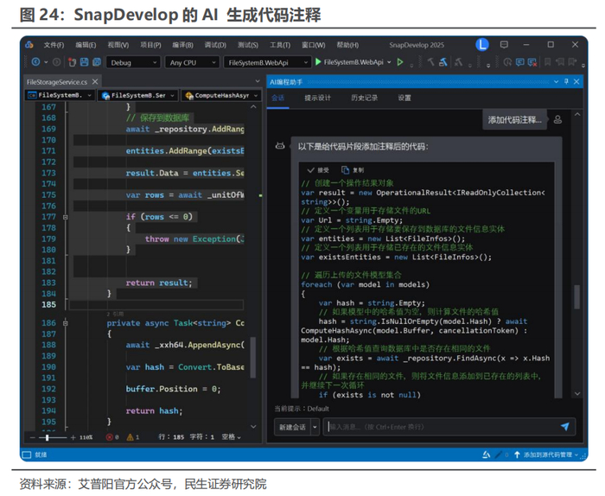This screenshot has width=605, height=496.
Task: Click the yellow warning icon in editor status bar
Action: (x=131, y=438)
